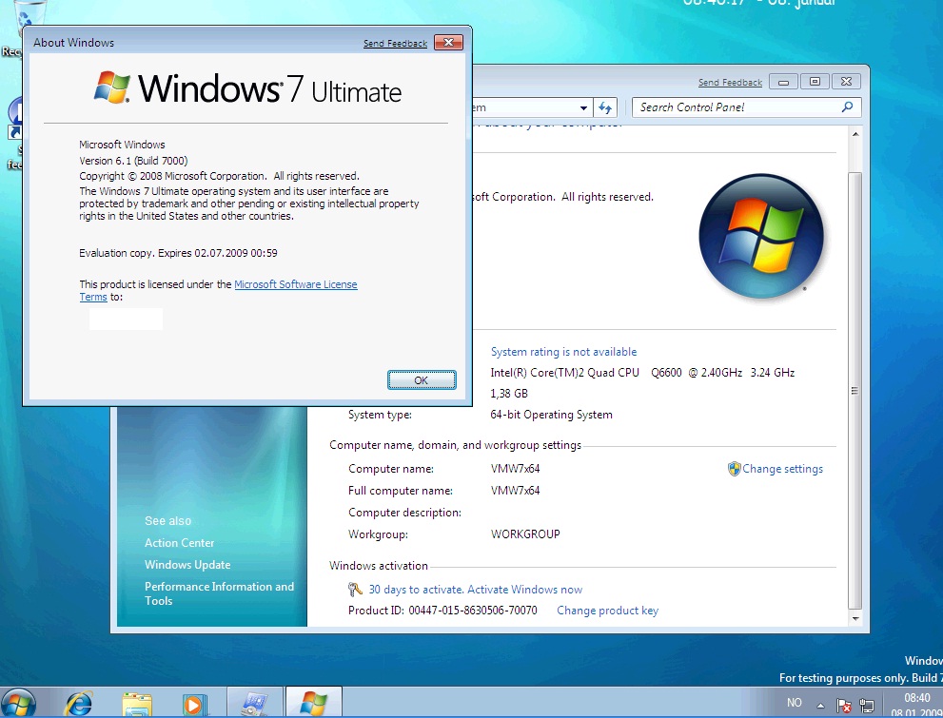Click Send Feedback in About Windows title bar
The height and width of the screenshot is (718, 943).
[x=395, y=43]
